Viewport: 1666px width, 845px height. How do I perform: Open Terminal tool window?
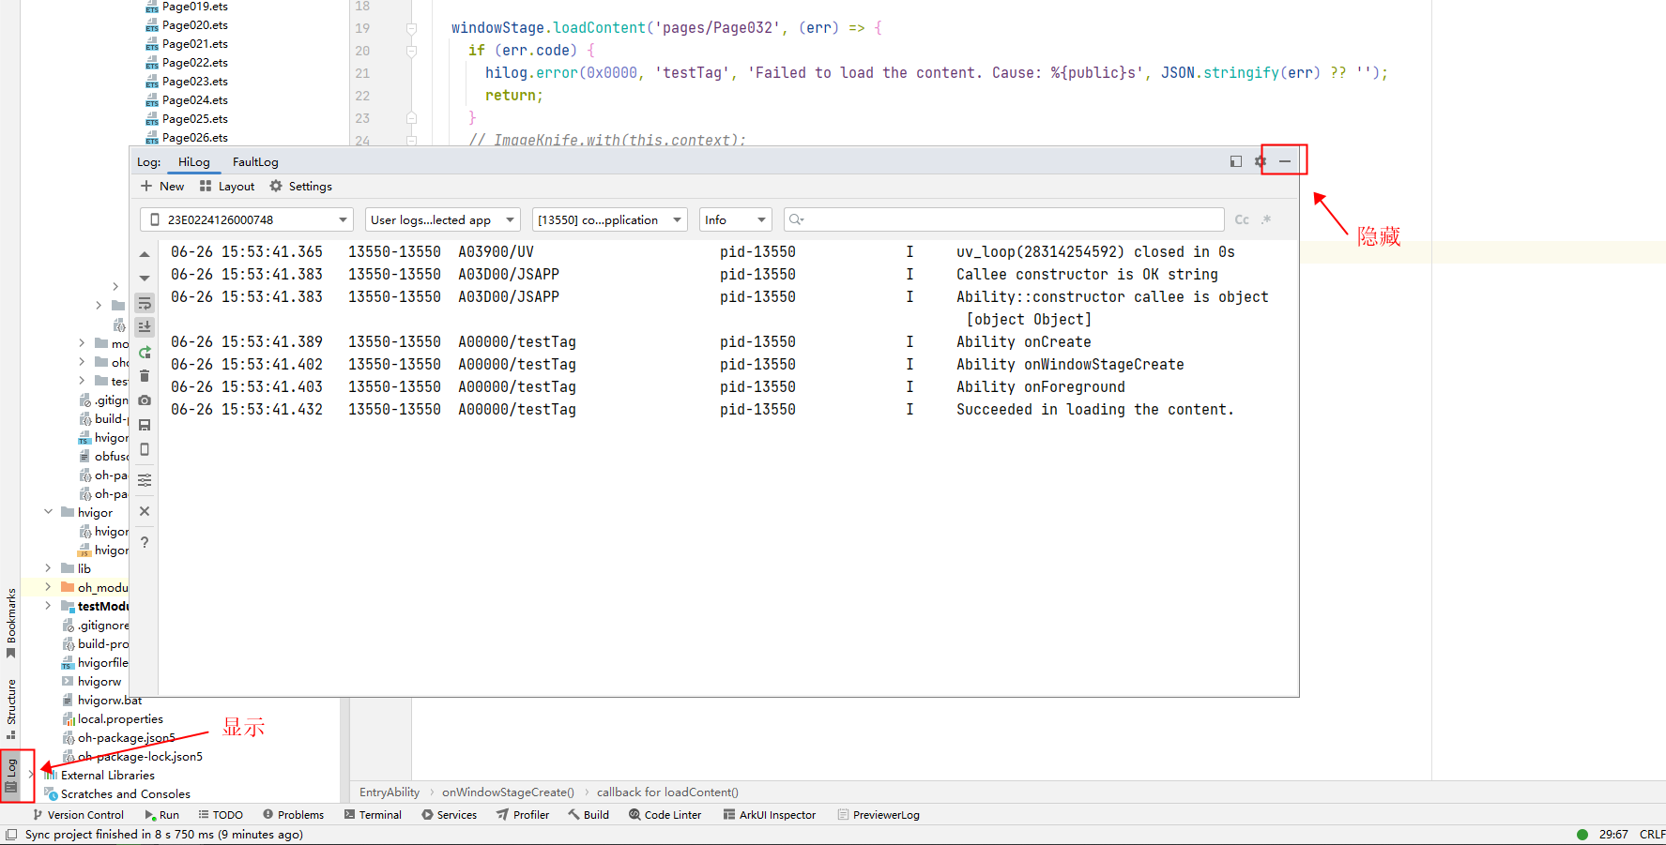click(373, 815)
